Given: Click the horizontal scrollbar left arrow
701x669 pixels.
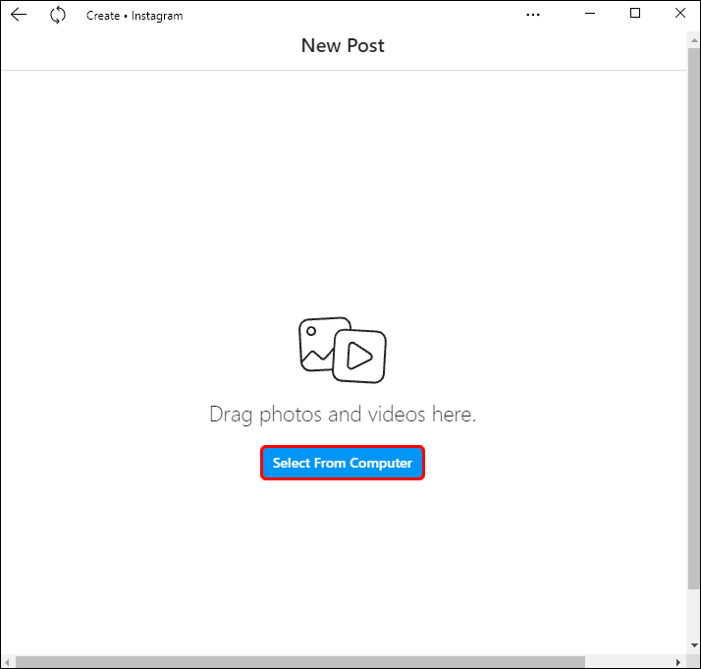Looking at the screenshot, I should click(x=7, y=662).
